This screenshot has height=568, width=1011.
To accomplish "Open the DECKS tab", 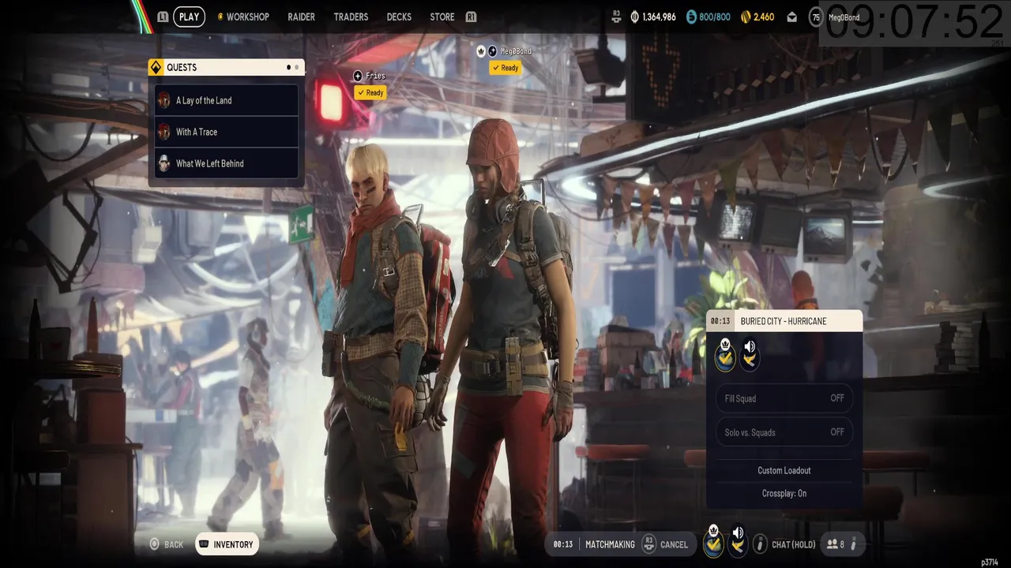I will (399, 17).
